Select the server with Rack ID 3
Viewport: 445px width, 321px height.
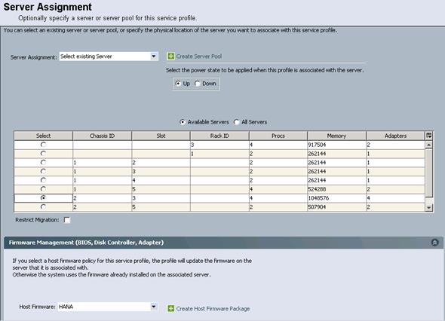tap(43, 145)
